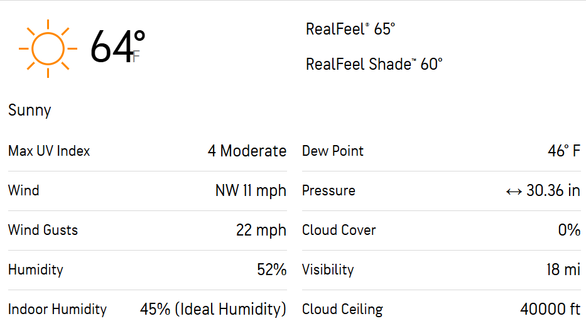This screenshot has height=326, width=586.
Task: Click the Visibility 18 mi value
Action: point(563,269)
